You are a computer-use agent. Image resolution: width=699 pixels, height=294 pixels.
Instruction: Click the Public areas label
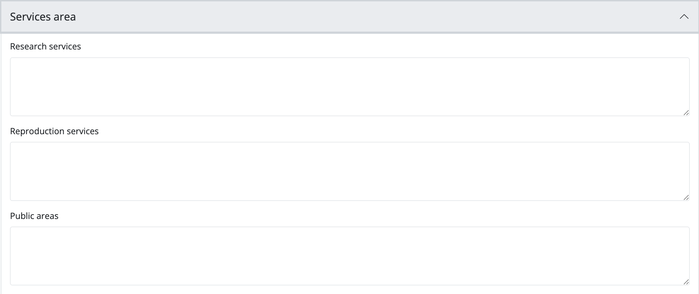pos(34,216)
